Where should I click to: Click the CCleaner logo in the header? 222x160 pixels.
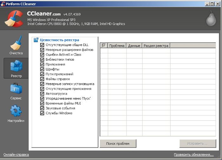click(x=14, y=18)
